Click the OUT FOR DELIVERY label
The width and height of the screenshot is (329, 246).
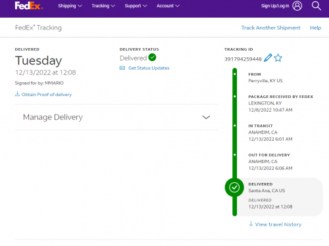269,155
